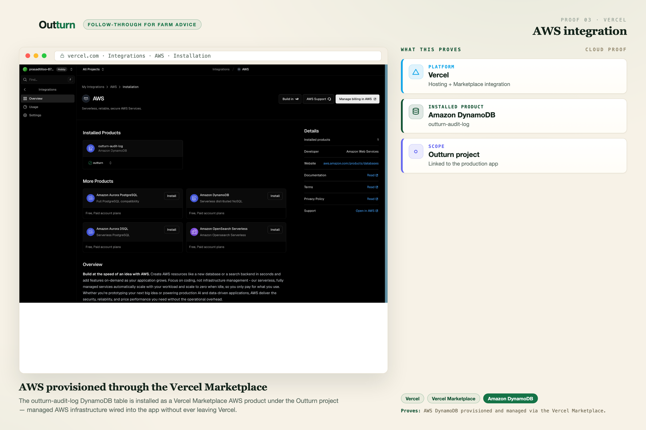Click the Hobby plan badge
The width and height of the screenshot is (646, 430).
point(62,69)
